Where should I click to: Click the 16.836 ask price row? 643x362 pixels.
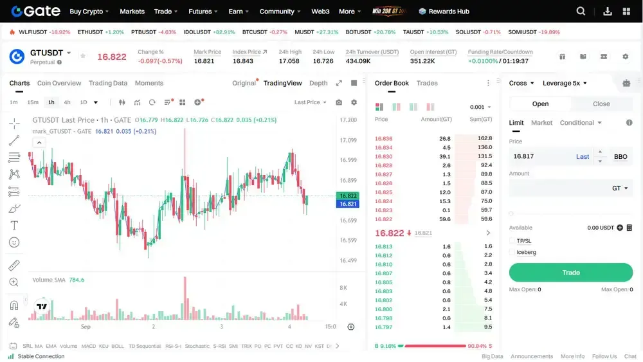tap(433, 139)
